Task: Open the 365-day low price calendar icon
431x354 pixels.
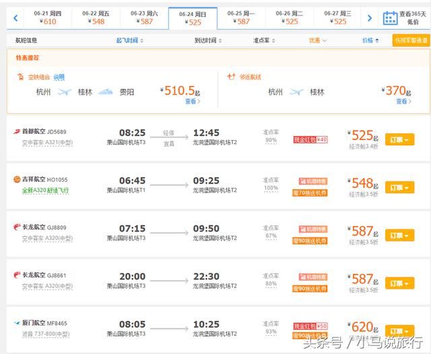Action: [390, 17]
